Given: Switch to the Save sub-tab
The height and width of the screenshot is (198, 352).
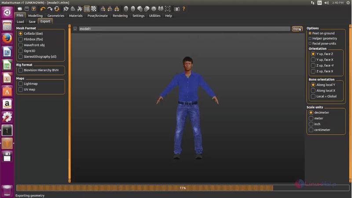Looking at the screenshot, I should pyautogui.click(x=32, y=21).
